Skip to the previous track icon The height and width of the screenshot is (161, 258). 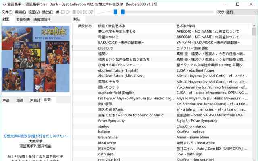pos(79,12)
